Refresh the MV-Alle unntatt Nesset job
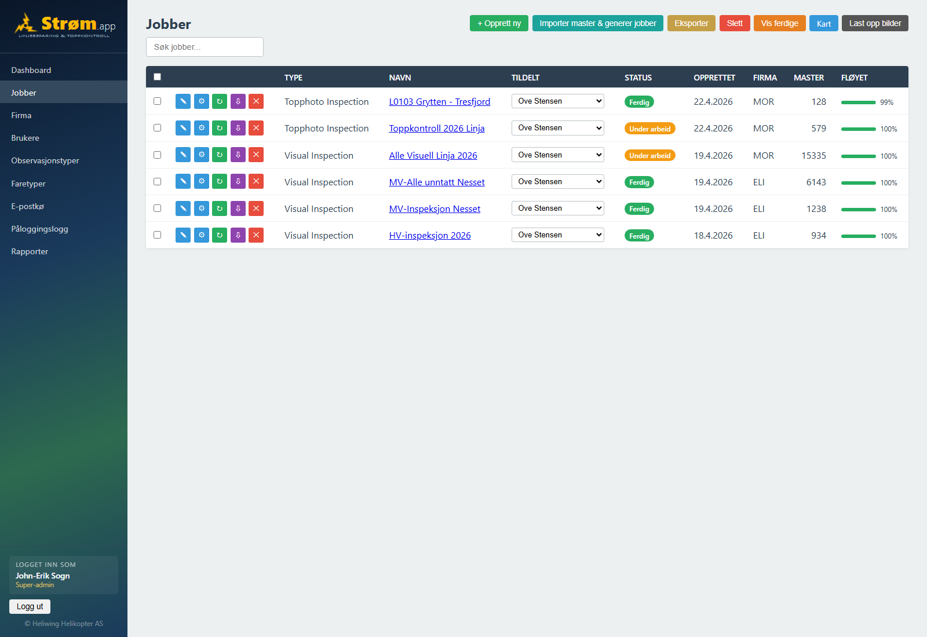The width and height of the screenshot is (927, 637). pyautogui.click(x=220, y=181)
